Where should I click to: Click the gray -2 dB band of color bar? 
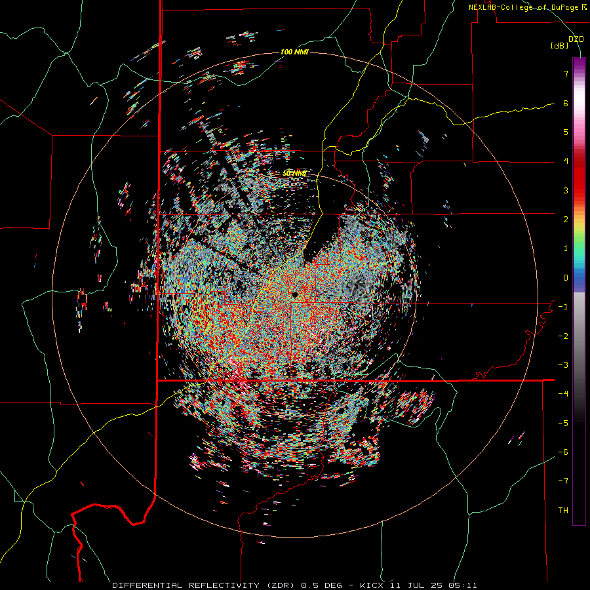579,336
